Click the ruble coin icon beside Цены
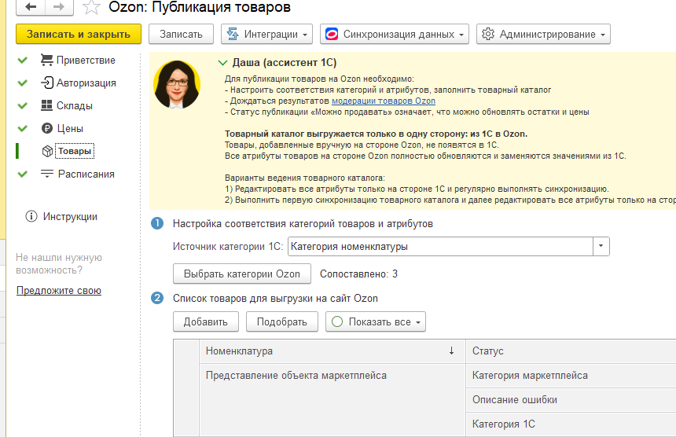The height and width of the screenshot is (437, 676). (47, 128)
